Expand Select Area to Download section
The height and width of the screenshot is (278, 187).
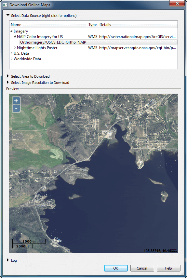coord(8,76)
